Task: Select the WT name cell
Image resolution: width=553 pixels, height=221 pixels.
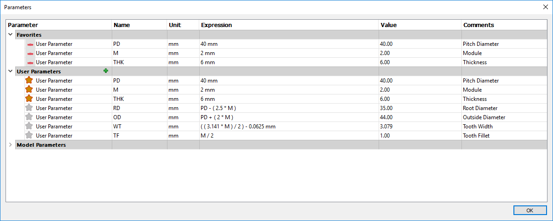Action: (x=139, y=126)
